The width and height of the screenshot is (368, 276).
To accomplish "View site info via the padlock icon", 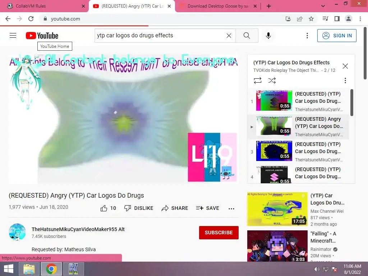I will coord(45,19).
